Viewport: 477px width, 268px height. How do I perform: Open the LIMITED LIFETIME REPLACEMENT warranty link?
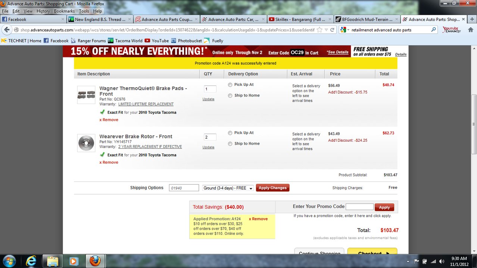(146, 104)
